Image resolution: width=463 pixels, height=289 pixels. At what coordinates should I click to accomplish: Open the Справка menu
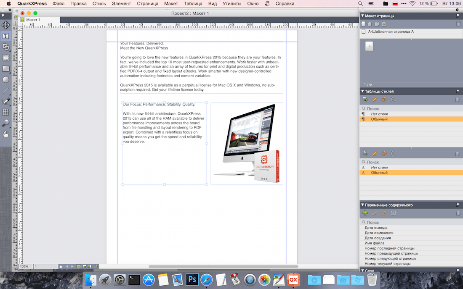pyautogui.click(x=285, y=3)
